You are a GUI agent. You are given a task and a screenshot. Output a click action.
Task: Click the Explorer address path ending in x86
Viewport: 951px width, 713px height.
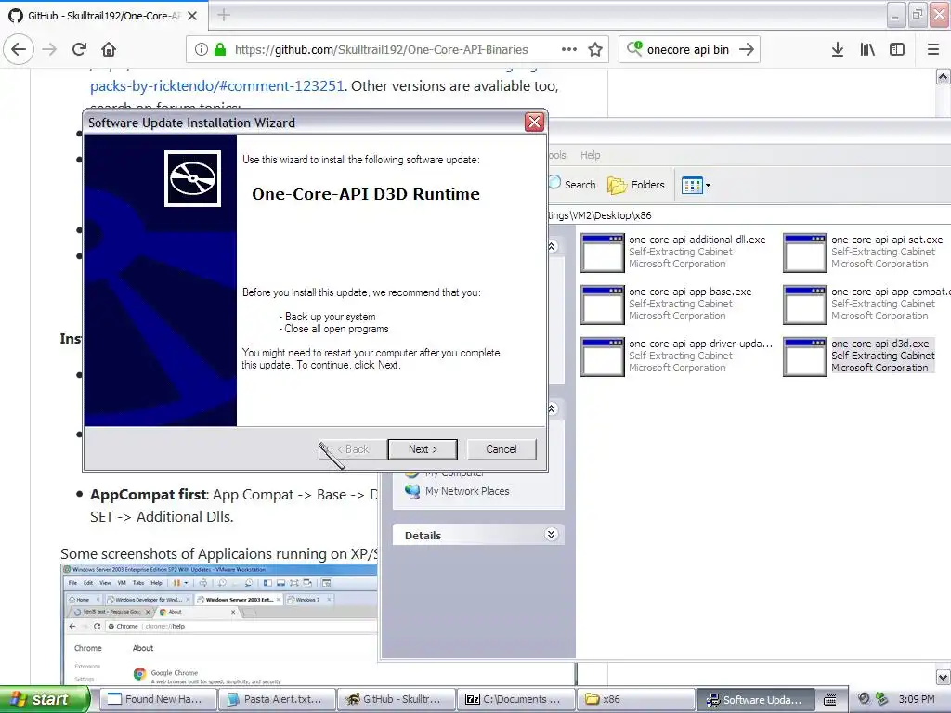click(x=601, y=215)
